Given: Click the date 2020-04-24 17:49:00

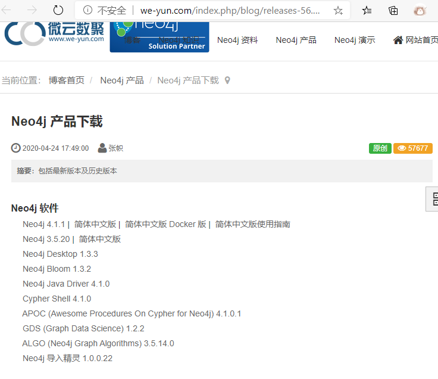Looking at the screenshot, I should tap(55, 148).
